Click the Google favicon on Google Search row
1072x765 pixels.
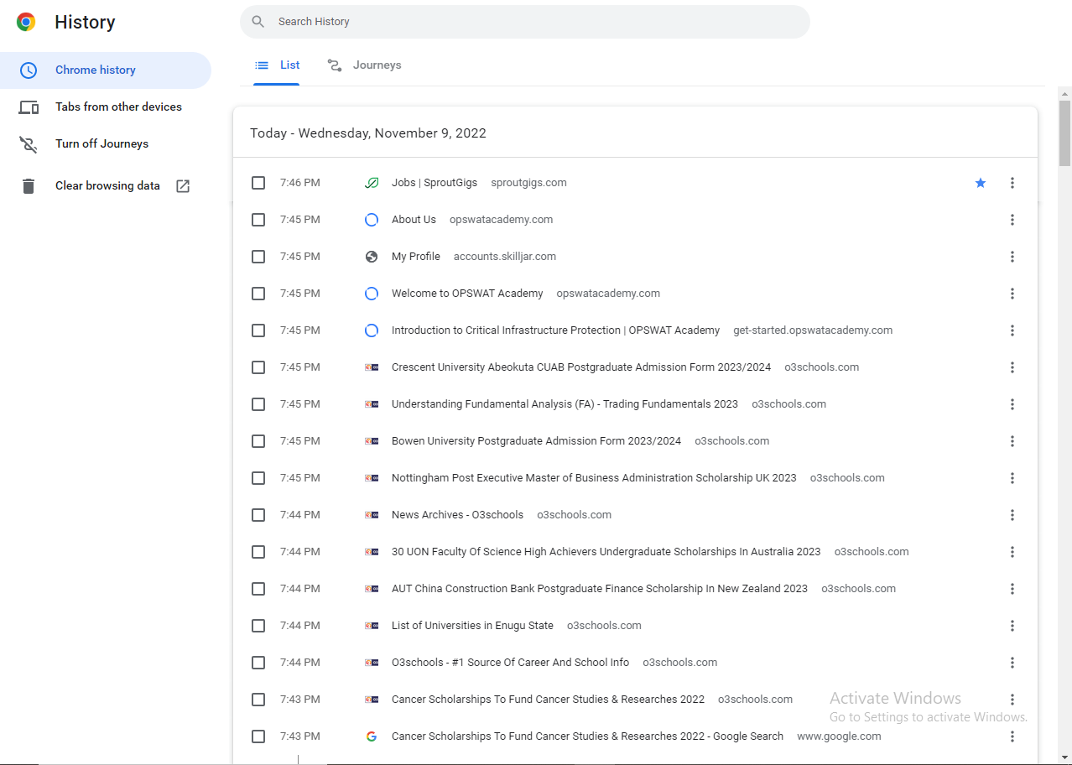tap(372, 736)
